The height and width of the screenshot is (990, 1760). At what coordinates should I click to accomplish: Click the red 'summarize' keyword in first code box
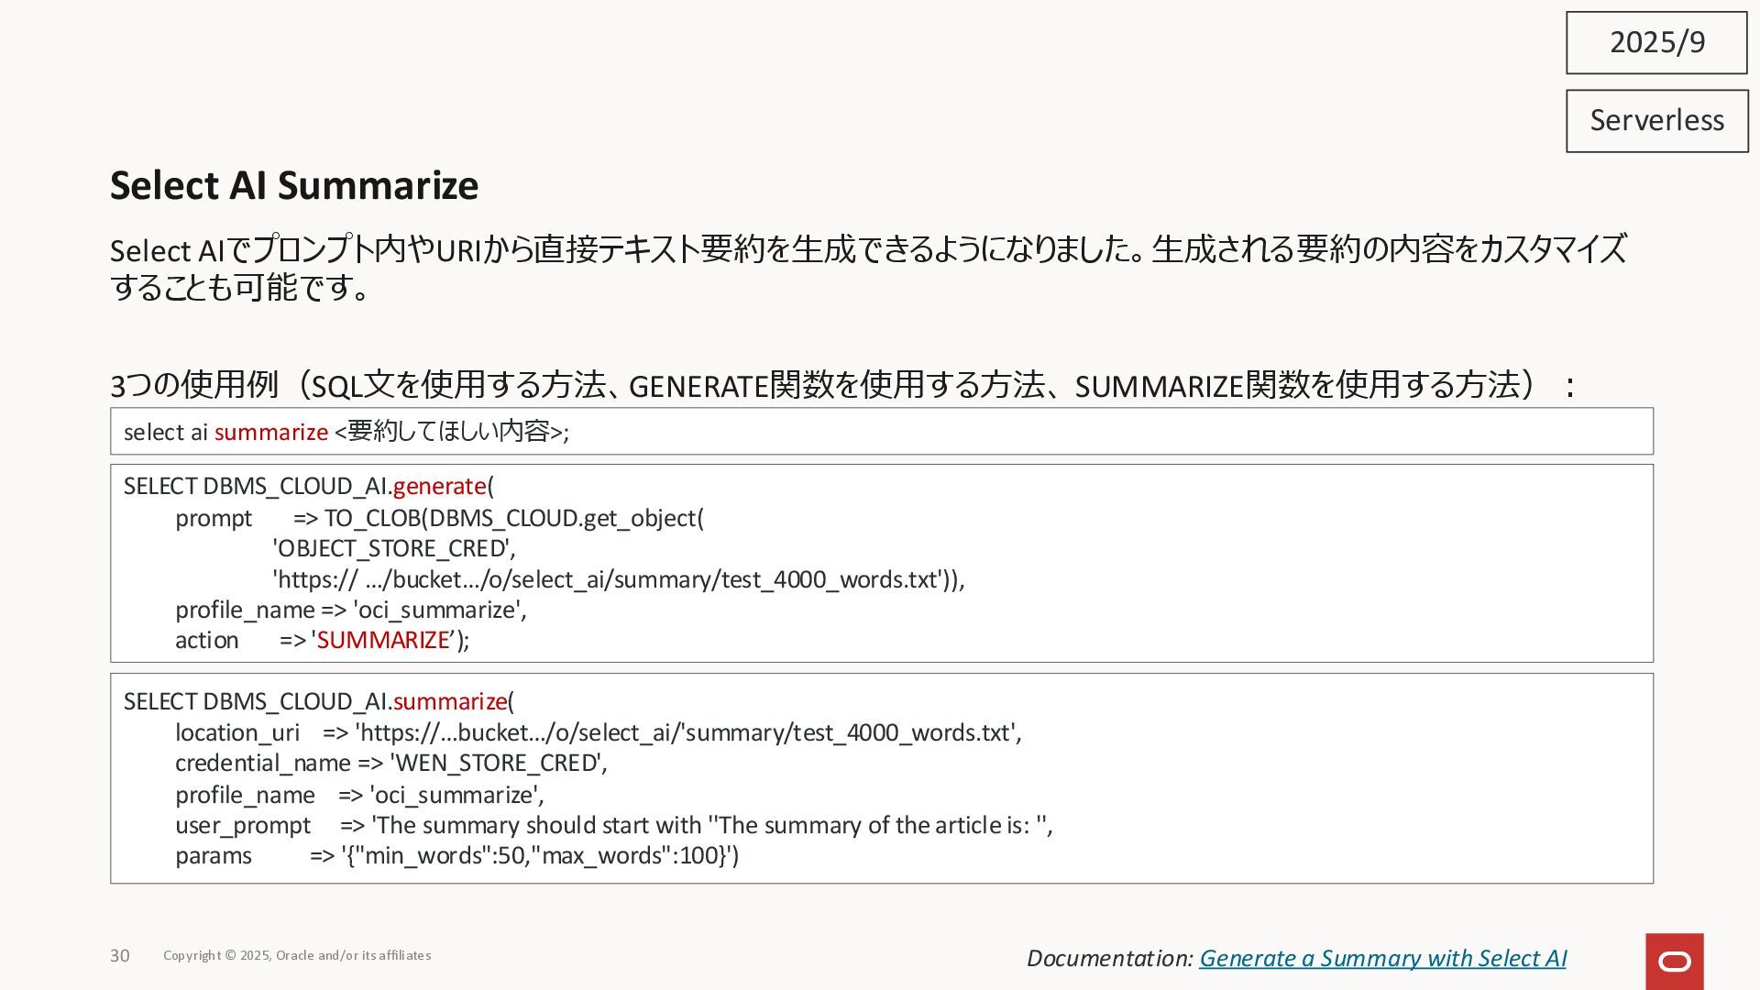[x=270, y=432]
